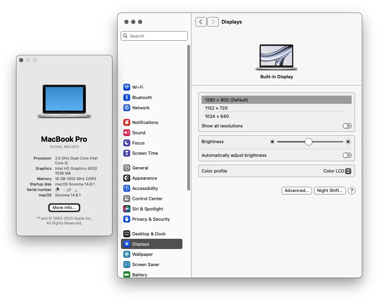Click the Built-in Display thumbnail

(276, 57)
